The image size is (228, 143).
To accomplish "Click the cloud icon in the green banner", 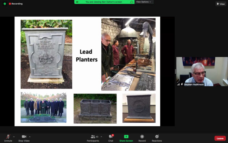I will click(132, 2).
